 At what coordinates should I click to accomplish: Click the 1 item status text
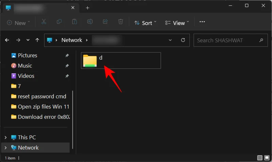click(10, 158)
